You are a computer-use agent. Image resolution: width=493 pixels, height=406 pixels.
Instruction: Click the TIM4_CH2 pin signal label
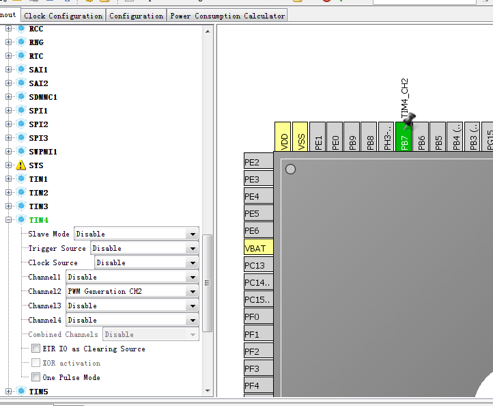tap(404, 98)
